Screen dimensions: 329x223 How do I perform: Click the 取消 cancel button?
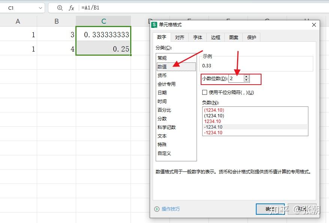pos(302,209)
